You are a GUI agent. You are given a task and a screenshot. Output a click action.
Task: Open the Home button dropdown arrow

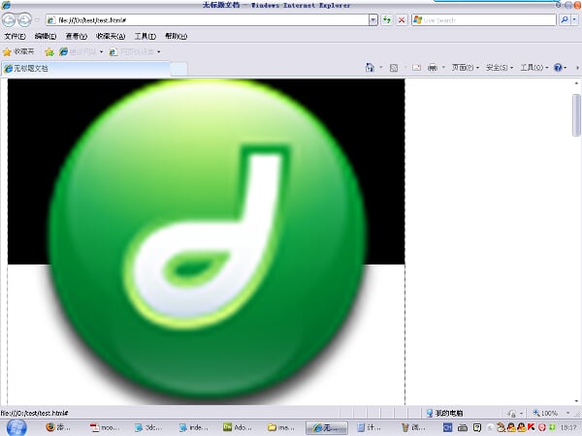(x=381, y=68)
